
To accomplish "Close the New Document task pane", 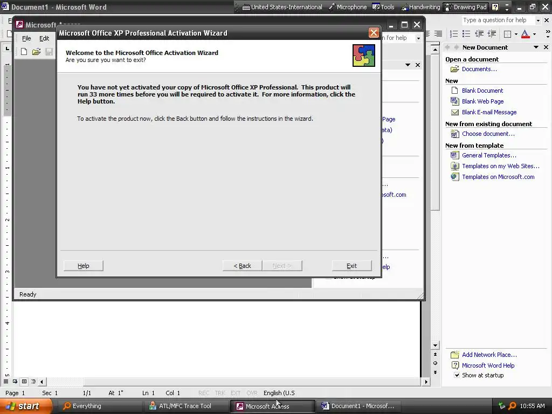I will (x=546, y=47).
